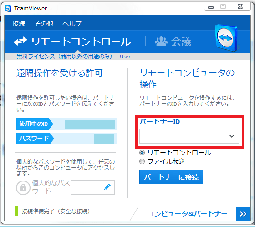This screenshot has height=227, width=255.
Task: Click the パートナーに接続 button
Action: tap(171, 177)
